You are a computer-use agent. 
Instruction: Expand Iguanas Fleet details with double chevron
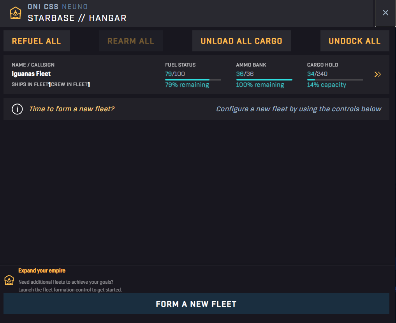click(378, 74)
